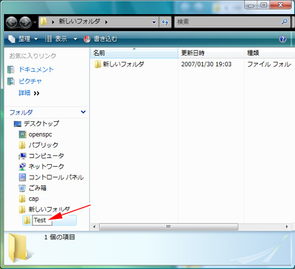
Task: Expand the 表示 views dropdown arrow
Action: click(76, 39)
